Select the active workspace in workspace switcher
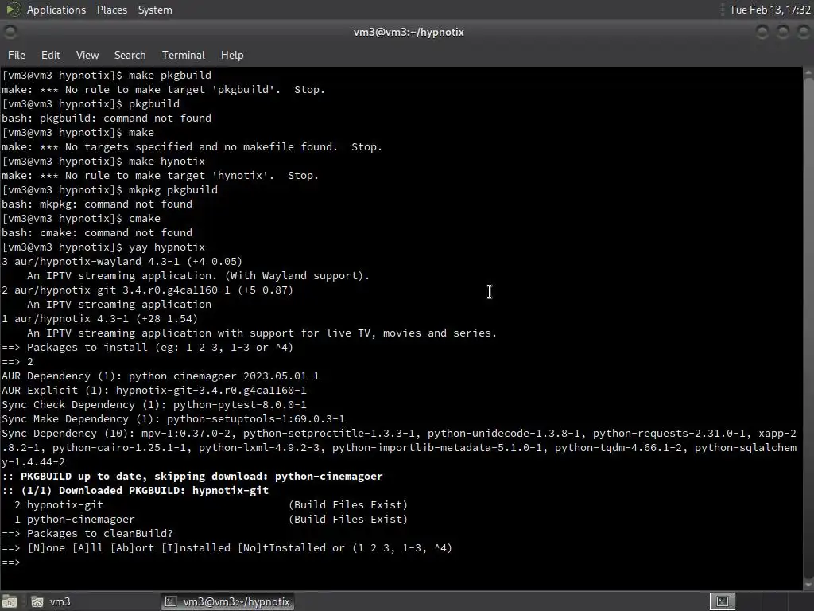 coord(722,601)
